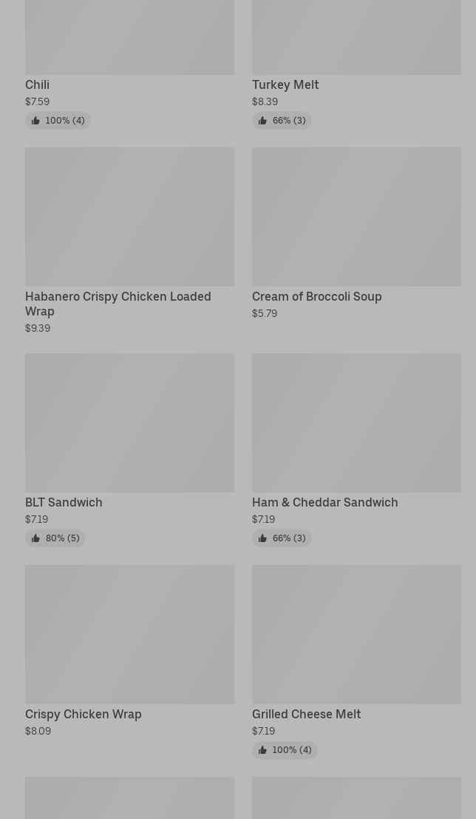Viewport: 476px width, 819px height.
Task: Click the thumbs-up icon under Chili
Action: [35, 121]
